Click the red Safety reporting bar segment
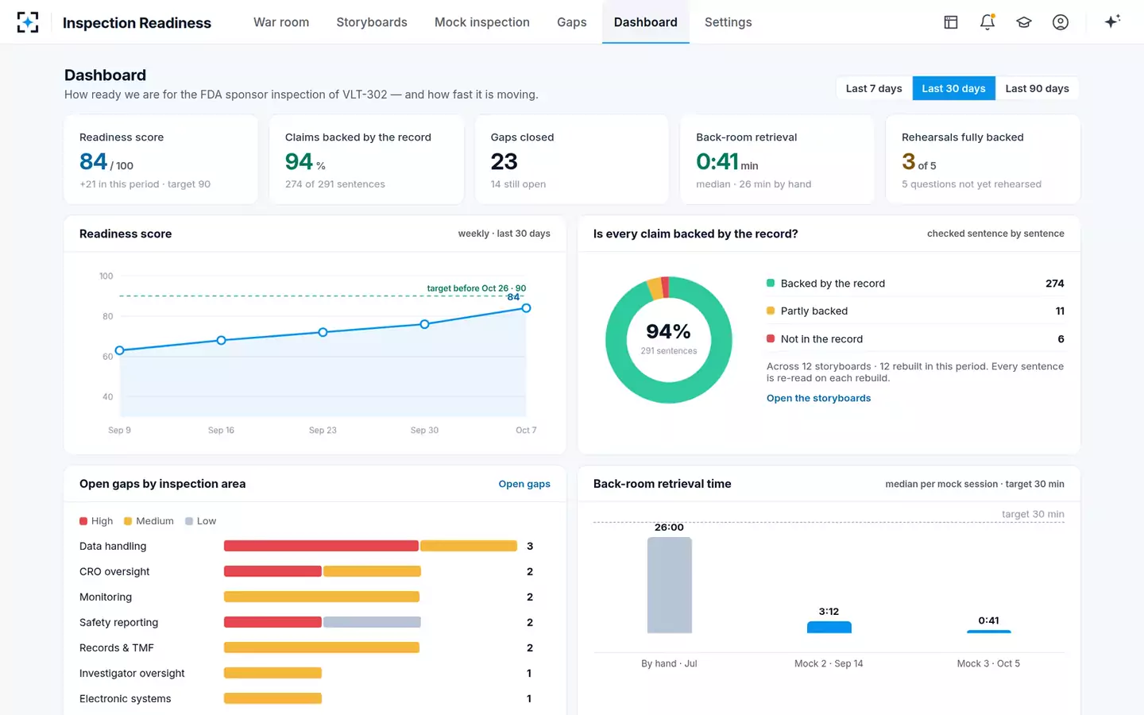 pos(272,622)
